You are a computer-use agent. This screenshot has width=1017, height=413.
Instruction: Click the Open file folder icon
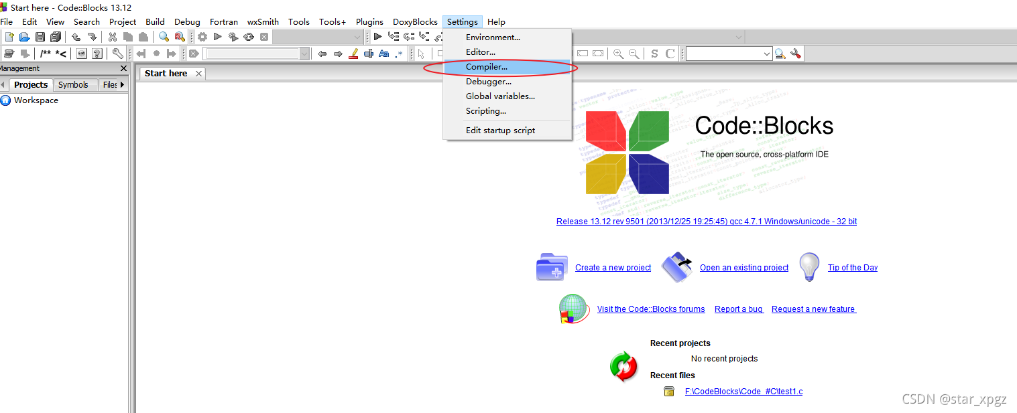click(25, 37)
